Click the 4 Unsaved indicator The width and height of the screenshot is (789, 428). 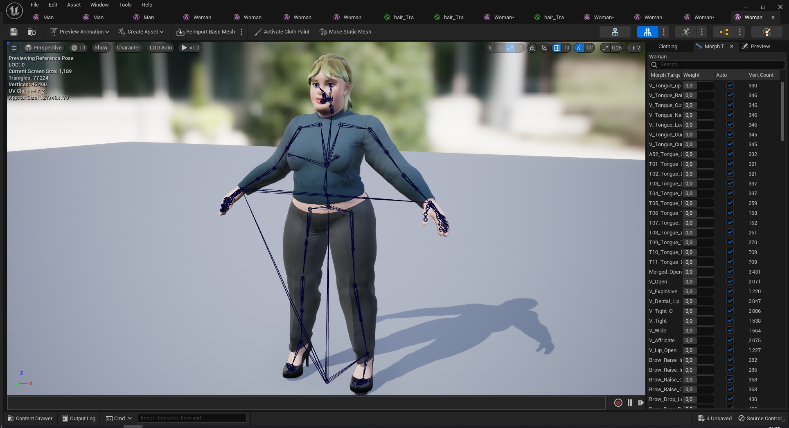point(715,418)
